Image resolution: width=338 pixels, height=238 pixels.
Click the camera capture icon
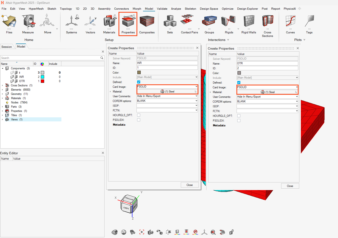click(x=151, y=232)
